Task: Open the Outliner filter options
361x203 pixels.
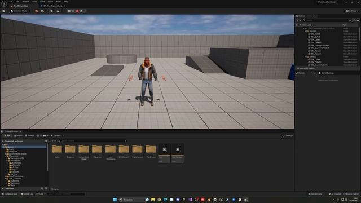Action: 298,20
